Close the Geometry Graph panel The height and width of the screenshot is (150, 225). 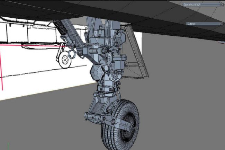click(x=222, y=5)
